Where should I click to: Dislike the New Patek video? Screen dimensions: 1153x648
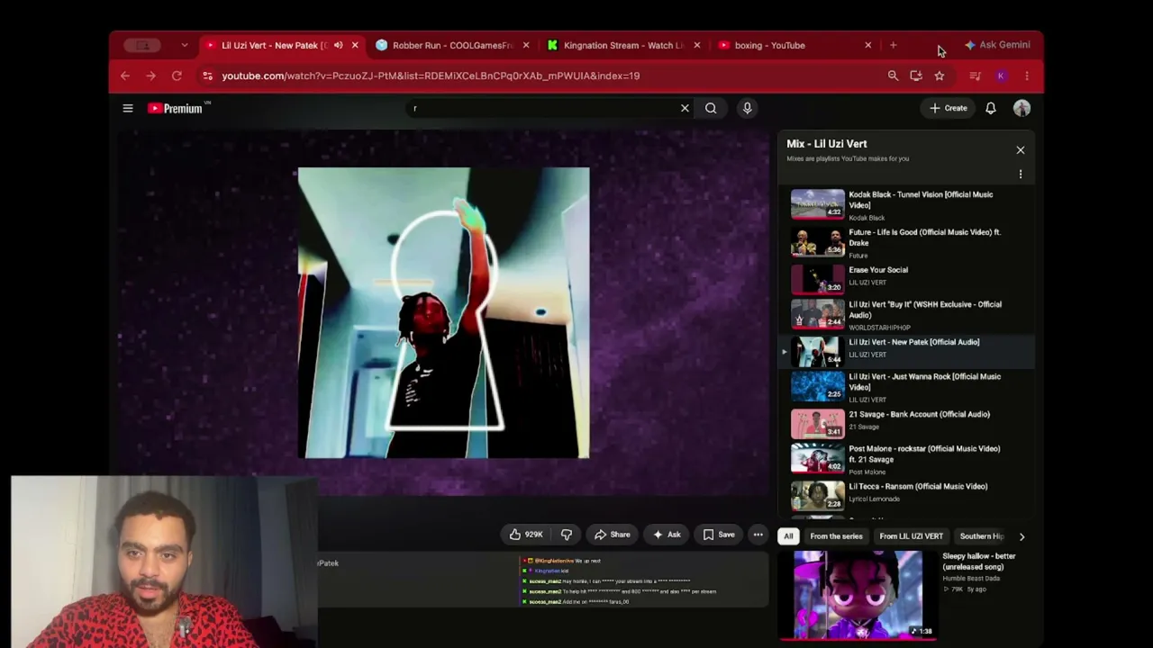(x=567, y=535)
